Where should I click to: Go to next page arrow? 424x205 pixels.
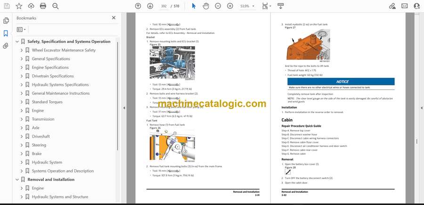click(150, 6)
